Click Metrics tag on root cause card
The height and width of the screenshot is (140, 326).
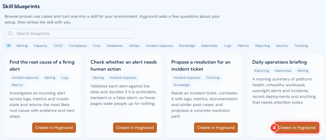click(x=17, y=85)
